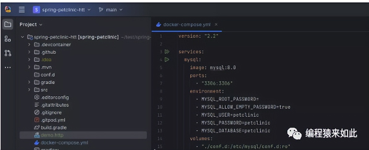The image size is (369, 150).
Task: Click the docker whale icon in tree
Action: (36, 143)
